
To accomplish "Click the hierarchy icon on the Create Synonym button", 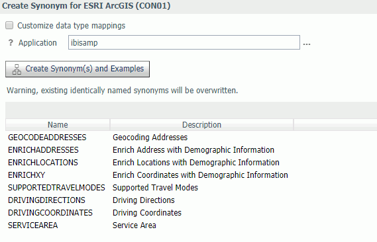I will coord(17,69).
